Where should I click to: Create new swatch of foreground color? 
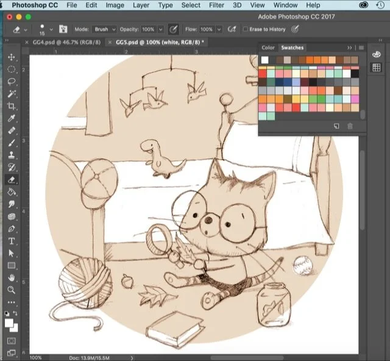[x=336, y=126]
